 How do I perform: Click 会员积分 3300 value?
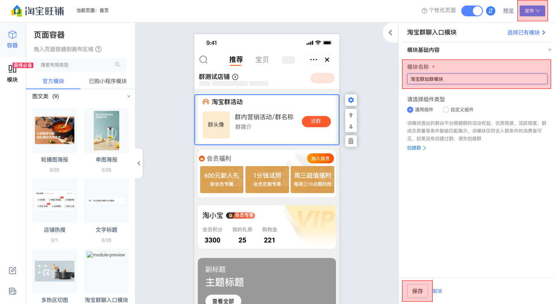coord(212,240)
